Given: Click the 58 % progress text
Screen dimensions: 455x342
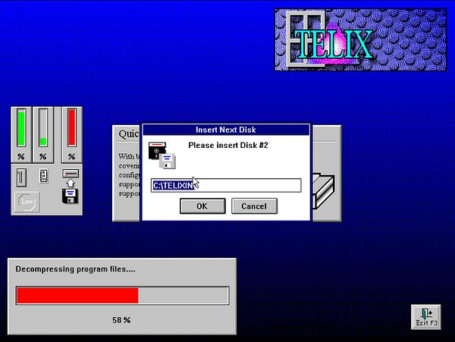Looking at the screenshot, I should coord(121,320).
